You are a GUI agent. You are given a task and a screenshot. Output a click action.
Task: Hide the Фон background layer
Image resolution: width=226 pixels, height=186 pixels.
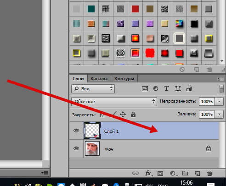click(x=76, y=148)
